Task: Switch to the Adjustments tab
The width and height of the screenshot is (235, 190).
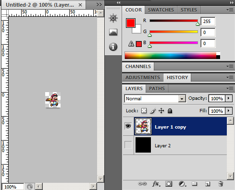Action: pyautogui.click(x=143, y=78)
